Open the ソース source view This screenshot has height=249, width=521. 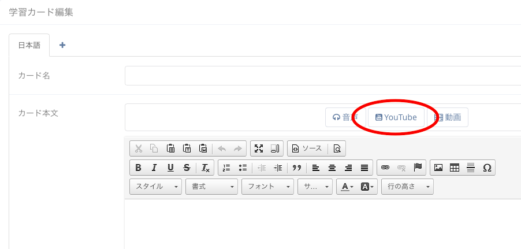coord(307,148)
